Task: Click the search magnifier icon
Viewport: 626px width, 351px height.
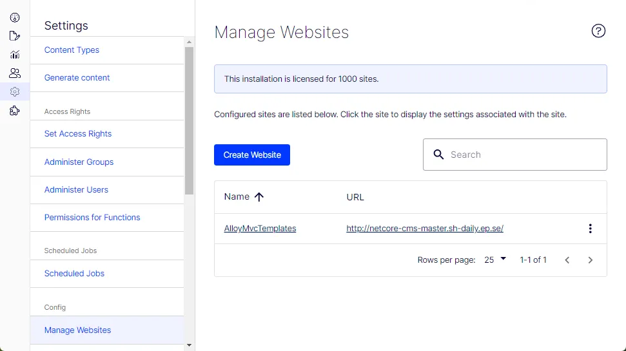Action: tap(438, 155)
